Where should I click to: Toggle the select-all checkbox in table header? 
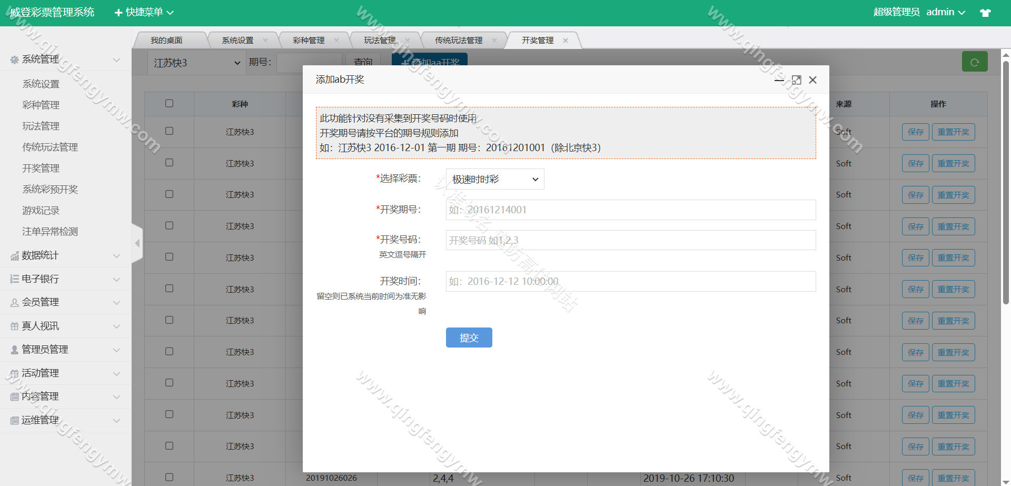[x=169, y=103]
